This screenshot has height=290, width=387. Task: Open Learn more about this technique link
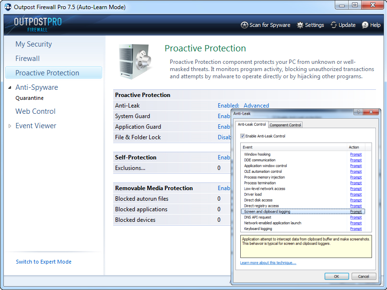click(x=268, y=263)
